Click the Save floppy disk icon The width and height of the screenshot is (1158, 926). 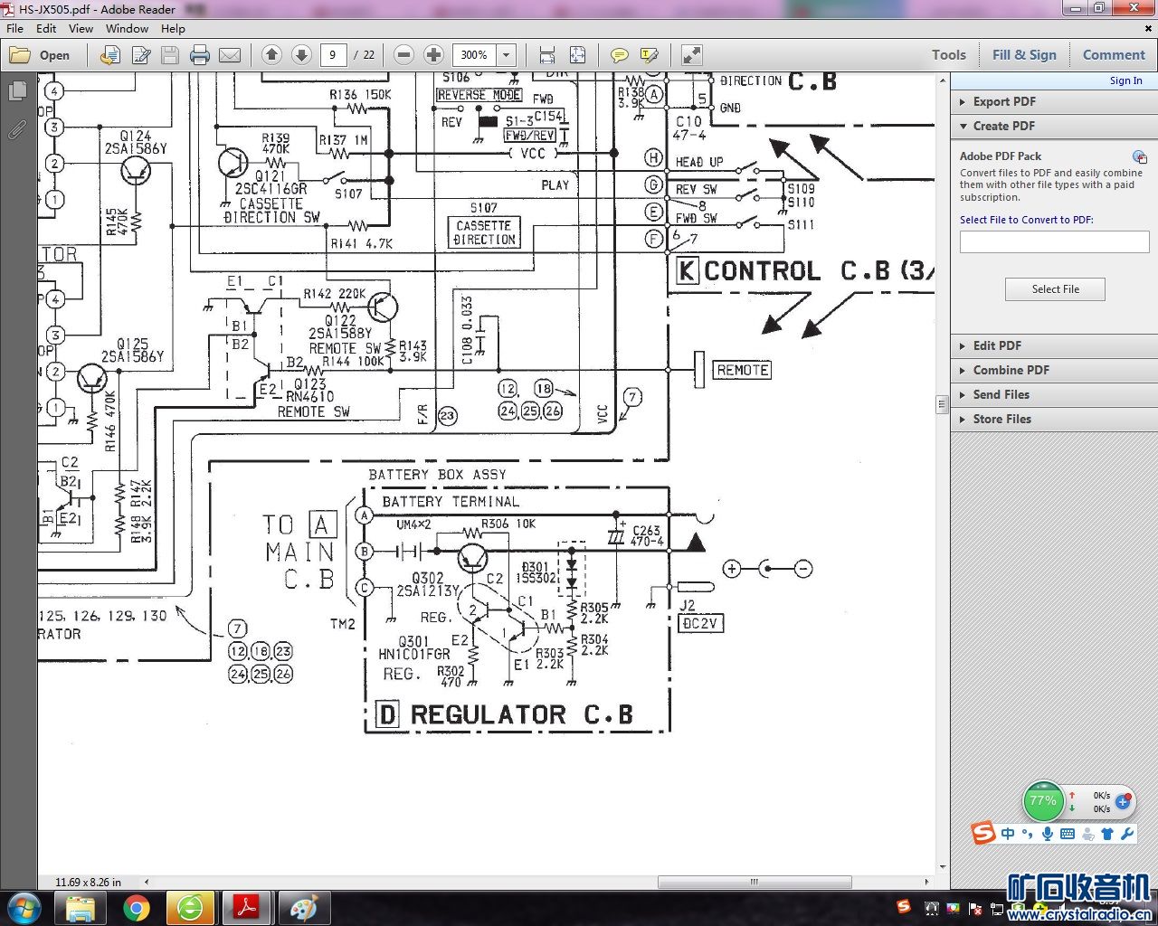coord(170,55)
